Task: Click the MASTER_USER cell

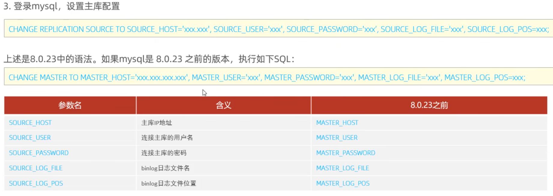Action: (x=429, y=138)
